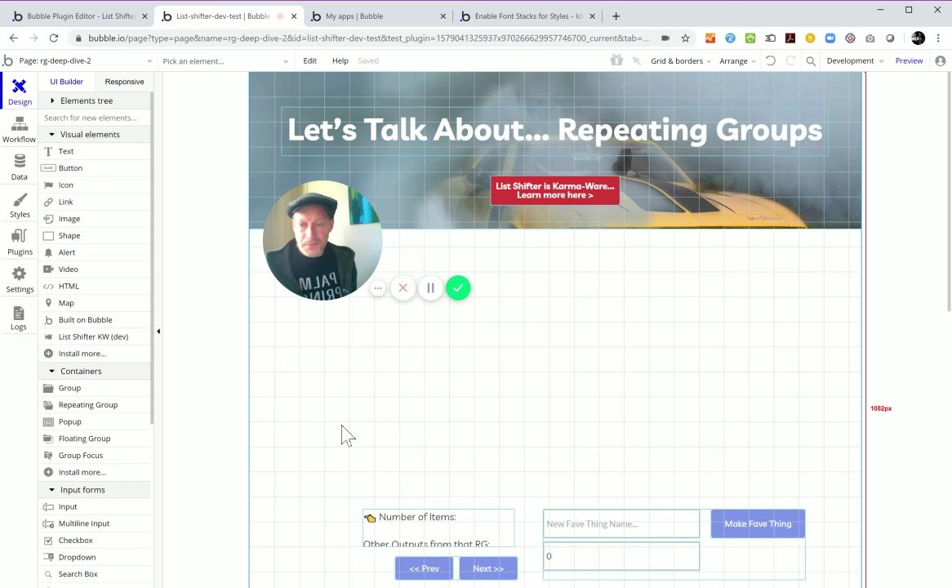Click Install more under Containers
The image size is (952, 588).
(95, 473)
